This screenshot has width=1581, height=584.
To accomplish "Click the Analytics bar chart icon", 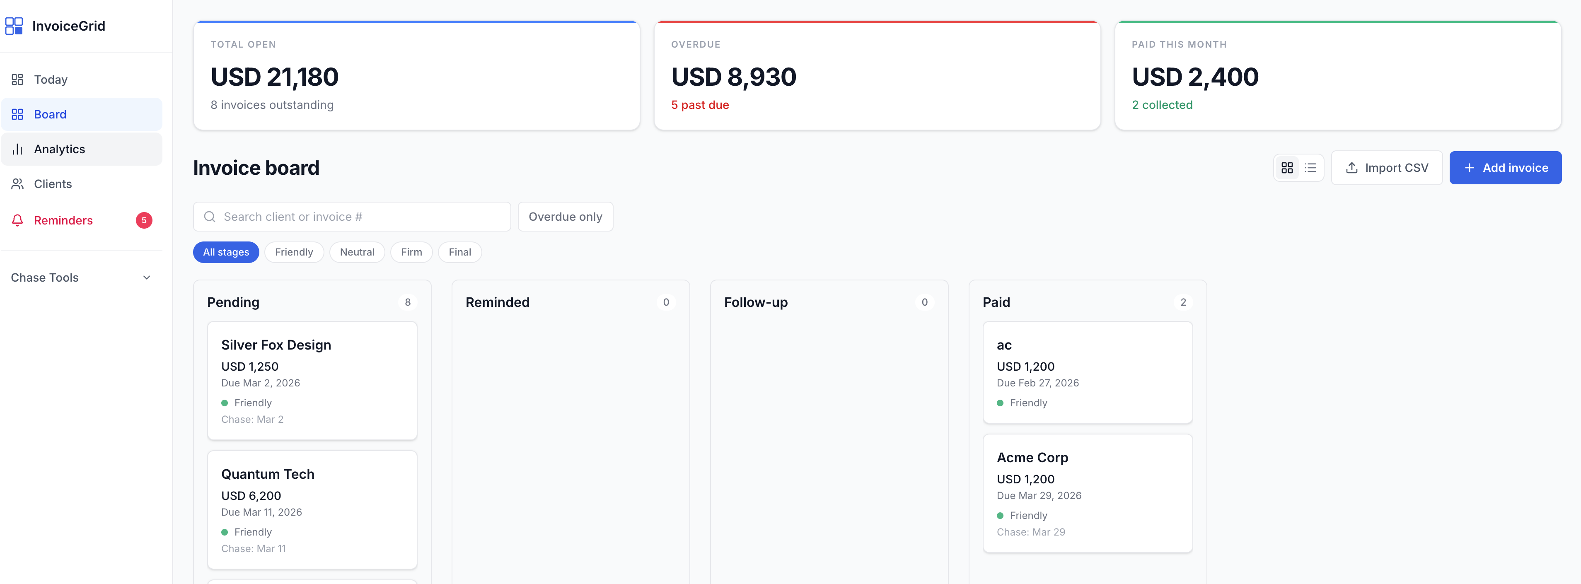I will [17, 149].
